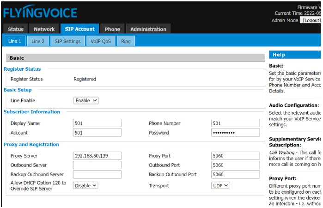
Task: Click the Display Name field
Action: pos(97,123)
